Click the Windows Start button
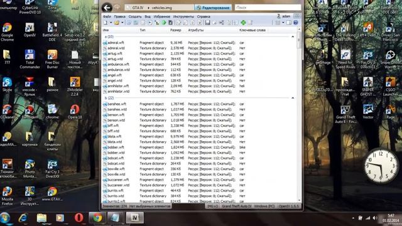Screen dimensions: 402x226 click(6, 218)
